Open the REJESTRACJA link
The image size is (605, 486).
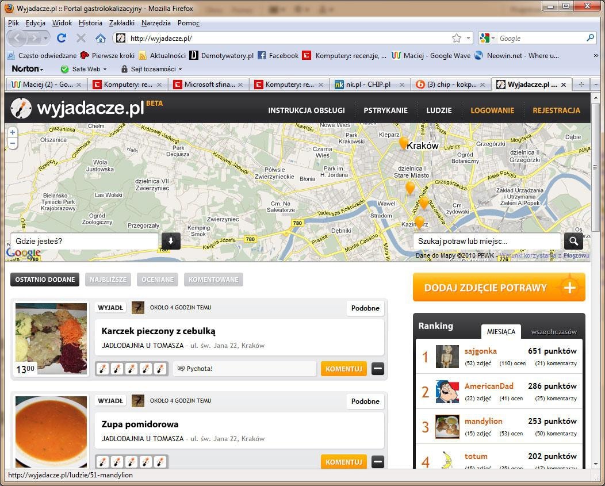pyautogui.click(x=556, y=110)
